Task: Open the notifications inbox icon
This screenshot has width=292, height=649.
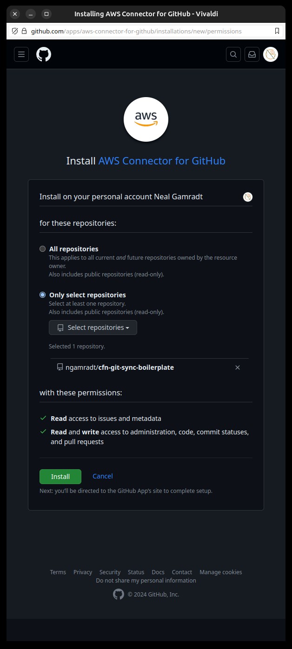Action: pos(252,54)
